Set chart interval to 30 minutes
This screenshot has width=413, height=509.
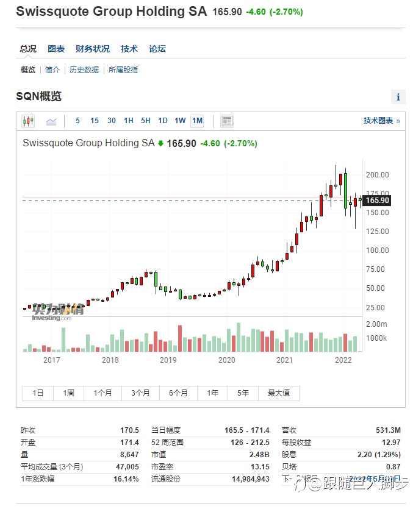coord(112,121)
